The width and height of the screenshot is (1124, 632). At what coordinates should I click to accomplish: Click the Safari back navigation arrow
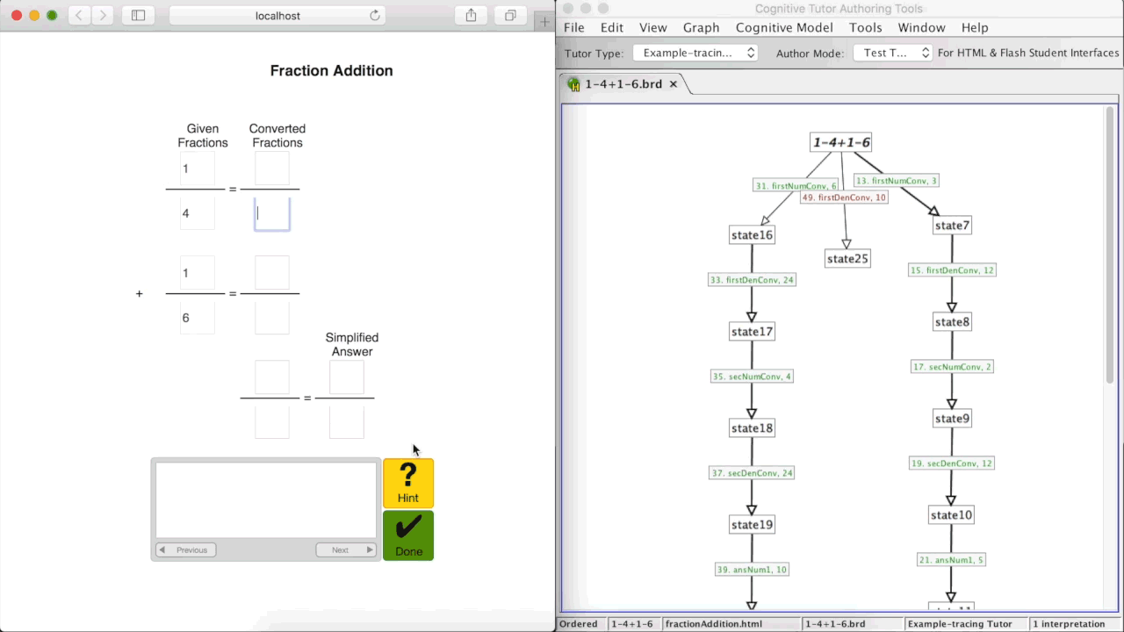[78, 15]
